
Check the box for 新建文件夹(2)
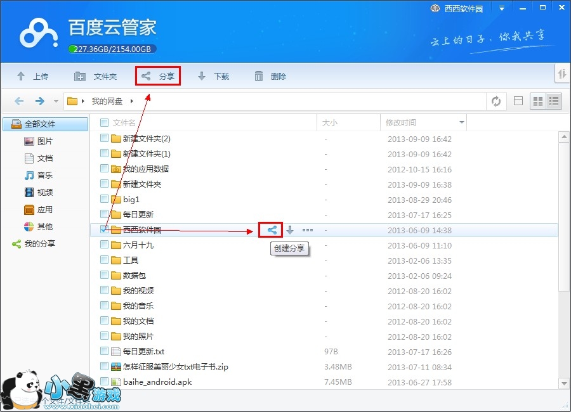[104, 138]
